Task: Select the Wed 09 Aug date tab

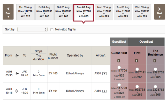Action: coord(142,12)
